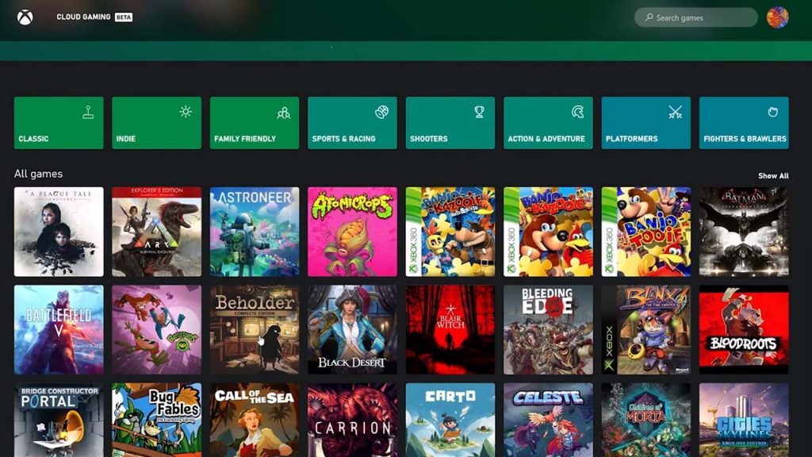Open A Plague Tale Innocence game
Viewport: 812px width, 457px height.
coord(59,232)
